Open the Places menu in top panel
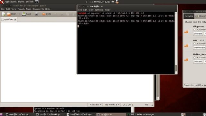206x116 pixels. pos(21,2)
